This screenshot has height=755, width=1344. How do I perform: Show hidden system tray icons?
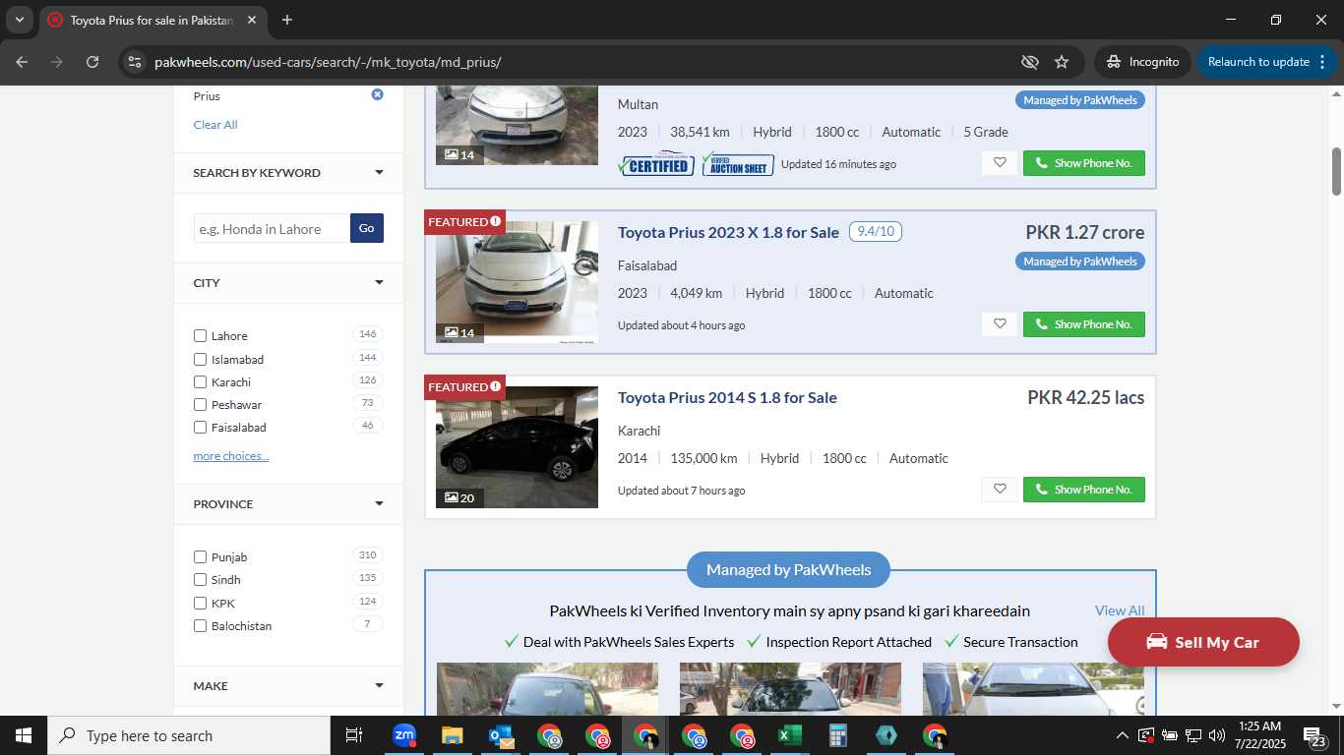1122,735
